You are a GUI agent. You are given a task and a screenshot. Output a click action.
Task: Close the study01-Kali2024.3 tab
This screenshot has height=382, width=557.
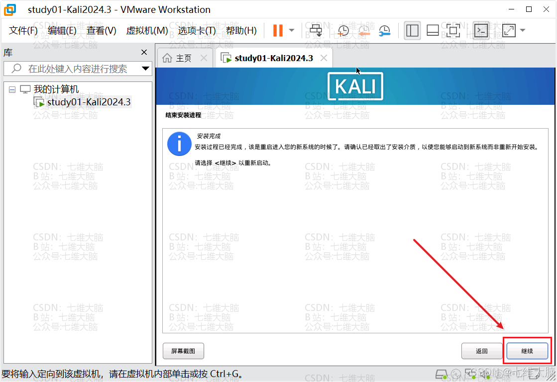tap(324, 58)
